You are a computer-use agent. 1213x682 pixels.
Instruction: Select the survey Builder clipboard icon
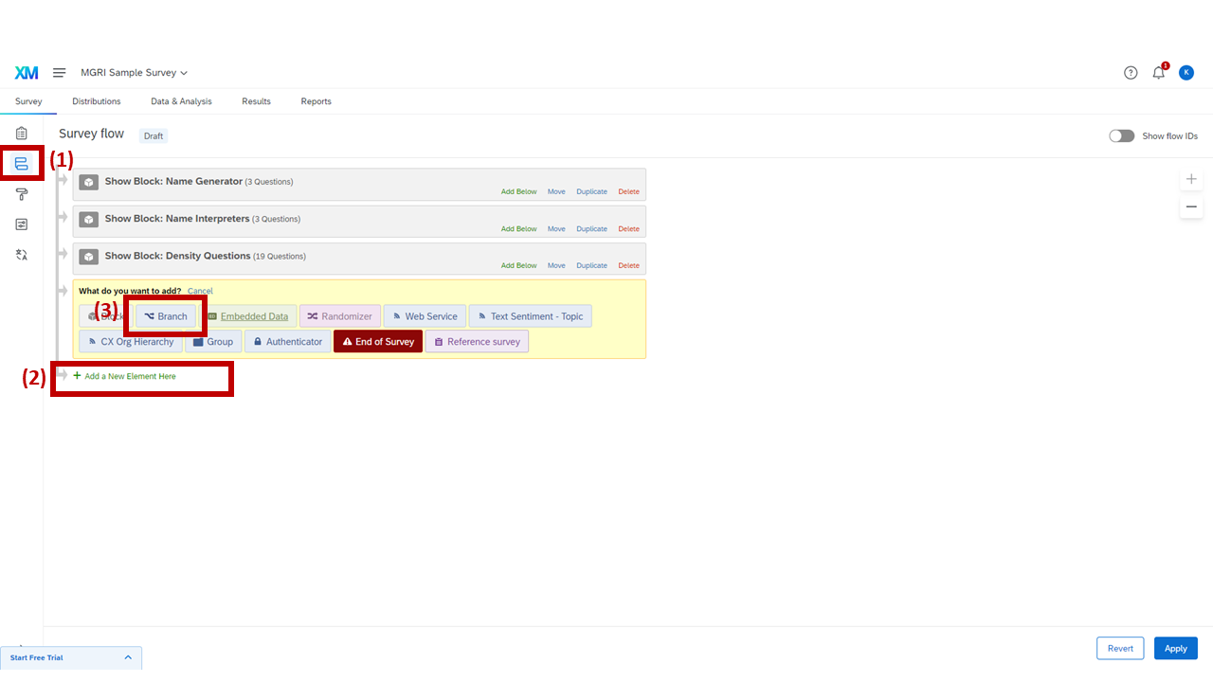(21, 133)
